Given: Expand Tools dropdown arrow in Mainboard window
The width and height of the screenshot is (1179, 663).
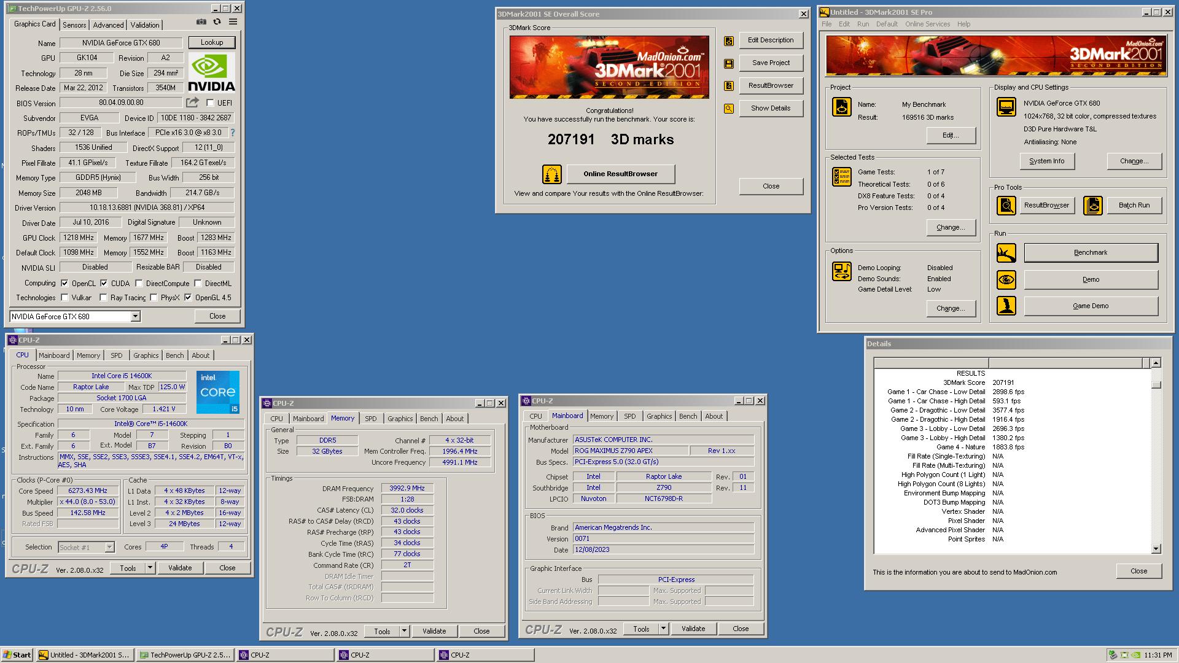Looking at the screenshot, I should tap(663, 629).
